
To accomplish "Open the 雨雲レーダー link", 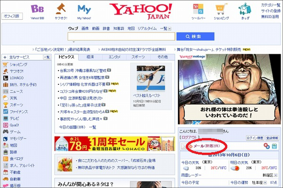I will tap(191, 175).
